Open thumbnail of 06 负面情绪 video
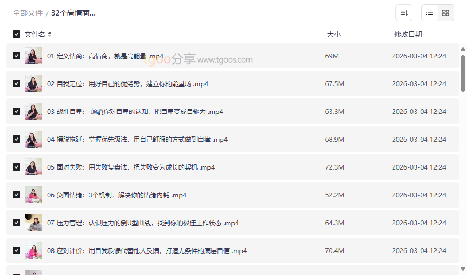Image resolution: width=467 pixels, height=275 pixels. point(33,195)
